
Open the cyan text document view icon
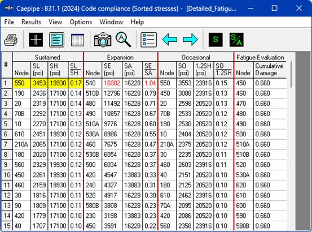(57, 40)
